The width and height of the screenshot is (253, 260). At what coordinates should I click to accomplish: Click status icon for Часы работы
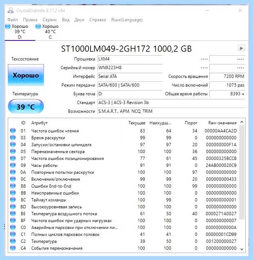(x=13, y=165)
